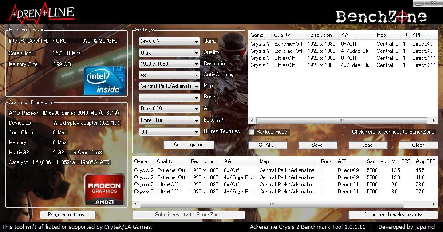Click the Intel inside logo

click(104, 80)
